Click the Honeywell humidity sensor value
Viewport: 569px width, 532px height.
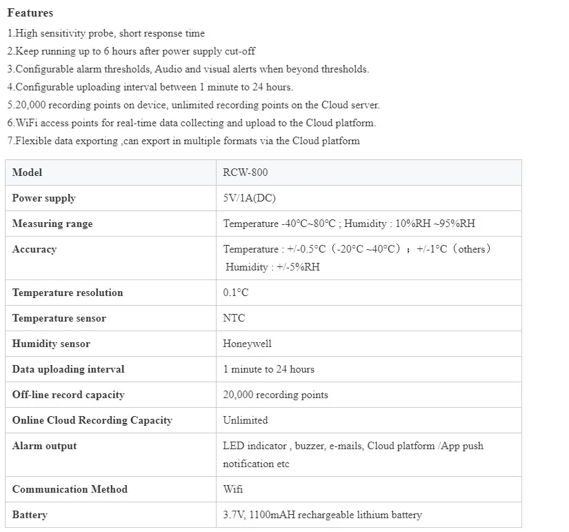click(247, 344)
